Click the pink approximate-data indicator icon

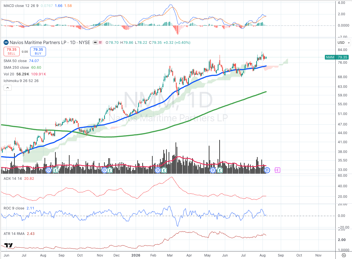click(101, 42)
